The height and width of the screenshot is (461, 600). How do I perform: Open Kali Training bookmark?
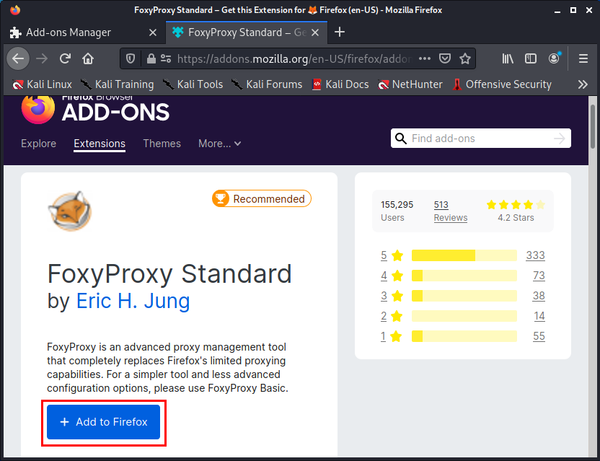pyautogui.click(x=117, y=84)
